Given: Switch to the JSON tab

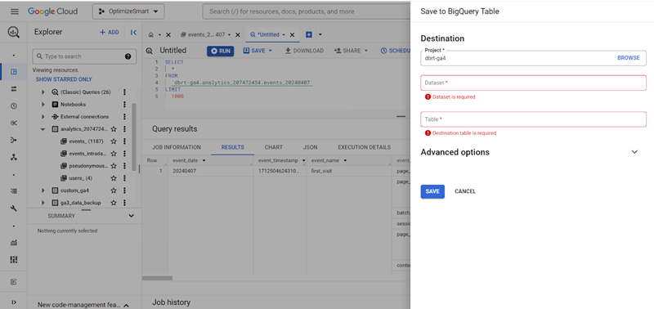Looking at the screenshot, I should [310, 147].
